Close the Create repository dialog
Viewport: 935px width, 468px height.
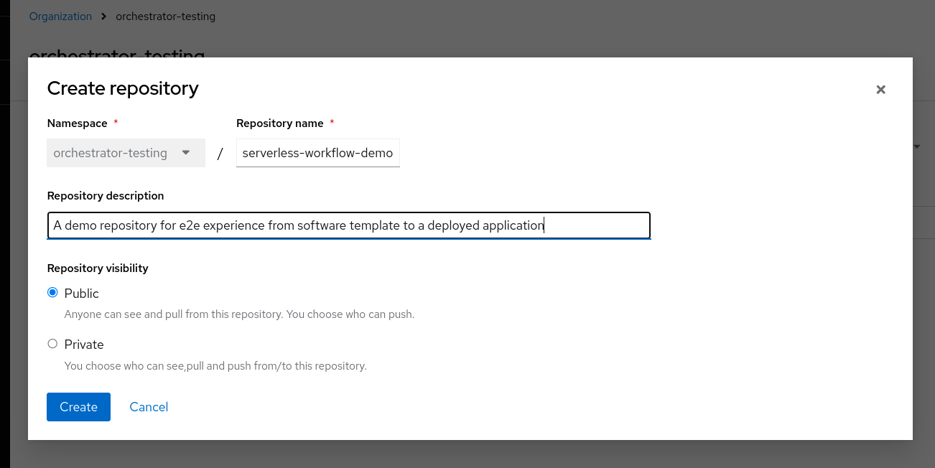click(x=880, y=90)
